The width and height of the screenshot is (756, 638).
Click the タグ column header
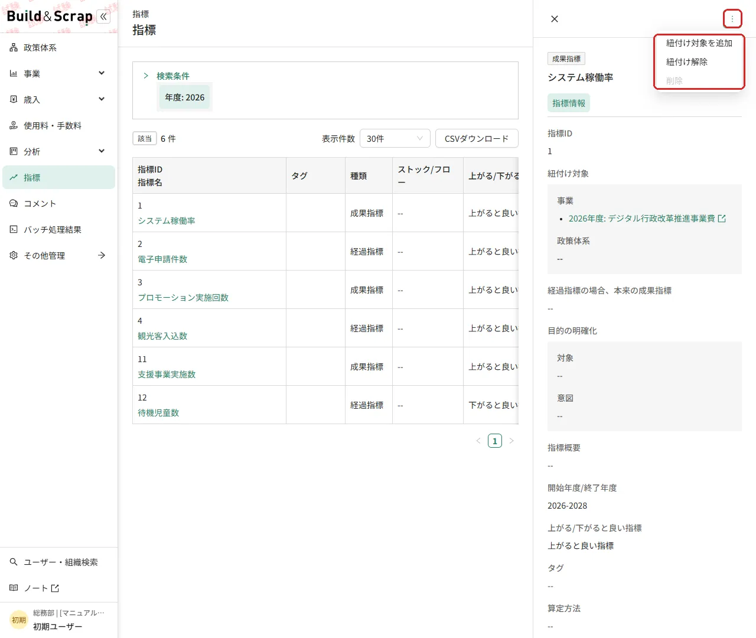(x=316, y=175)
